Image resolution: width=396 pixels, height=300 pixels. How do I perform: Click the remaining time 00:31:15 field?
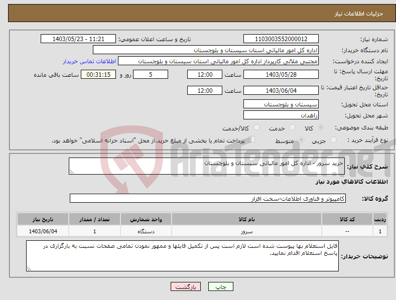coord(98,74)
